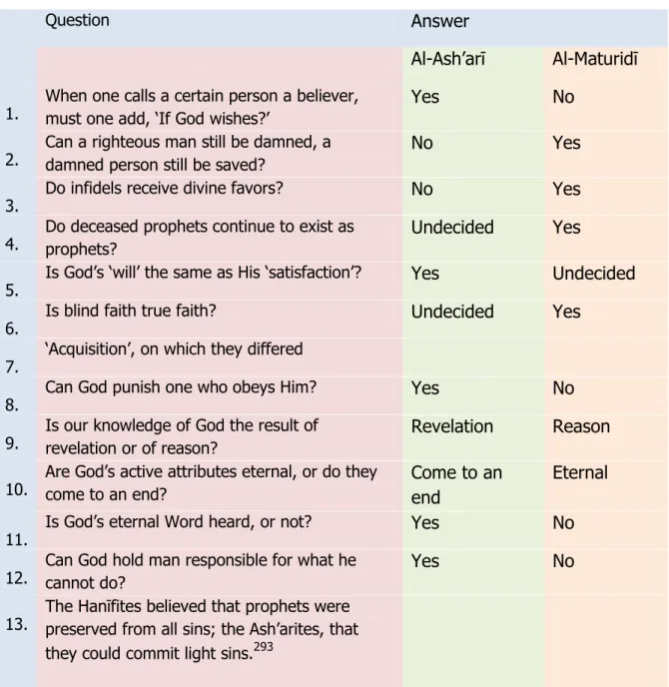Open footnote 293 superscript link
Viewport: 669px width, 687px height.
[x=264, y=647]
